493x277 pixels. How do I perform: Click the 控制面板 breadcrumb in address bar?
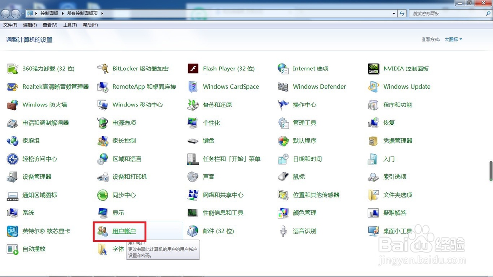coord(49,13)
